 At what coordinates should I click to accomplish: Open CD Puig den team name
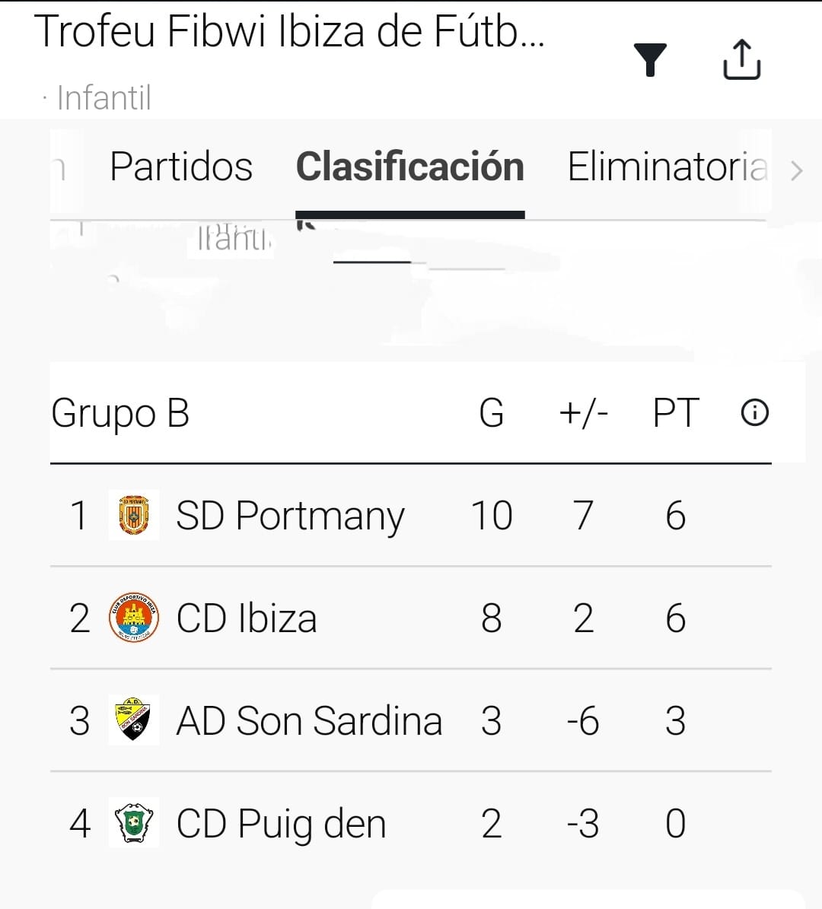(281, 823)
